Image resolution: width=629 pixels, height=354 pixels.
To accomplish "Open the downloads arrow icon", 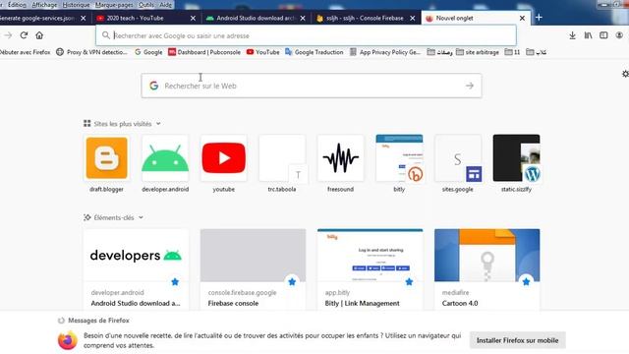I will coord(572,35).
